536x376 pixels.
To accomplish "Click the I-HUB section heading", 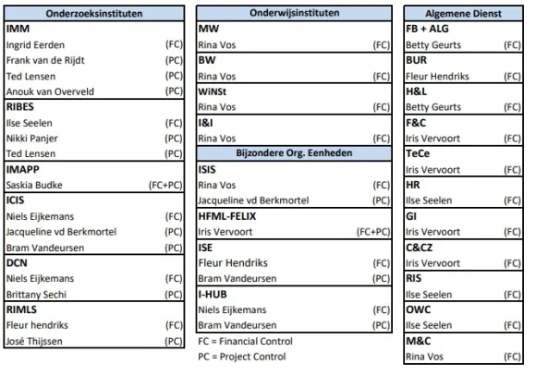I will [213, 295].
